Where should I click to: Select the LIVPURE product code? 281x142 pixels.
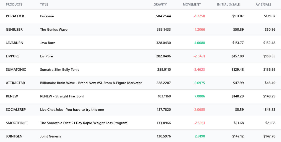click(x=13, y=56)
